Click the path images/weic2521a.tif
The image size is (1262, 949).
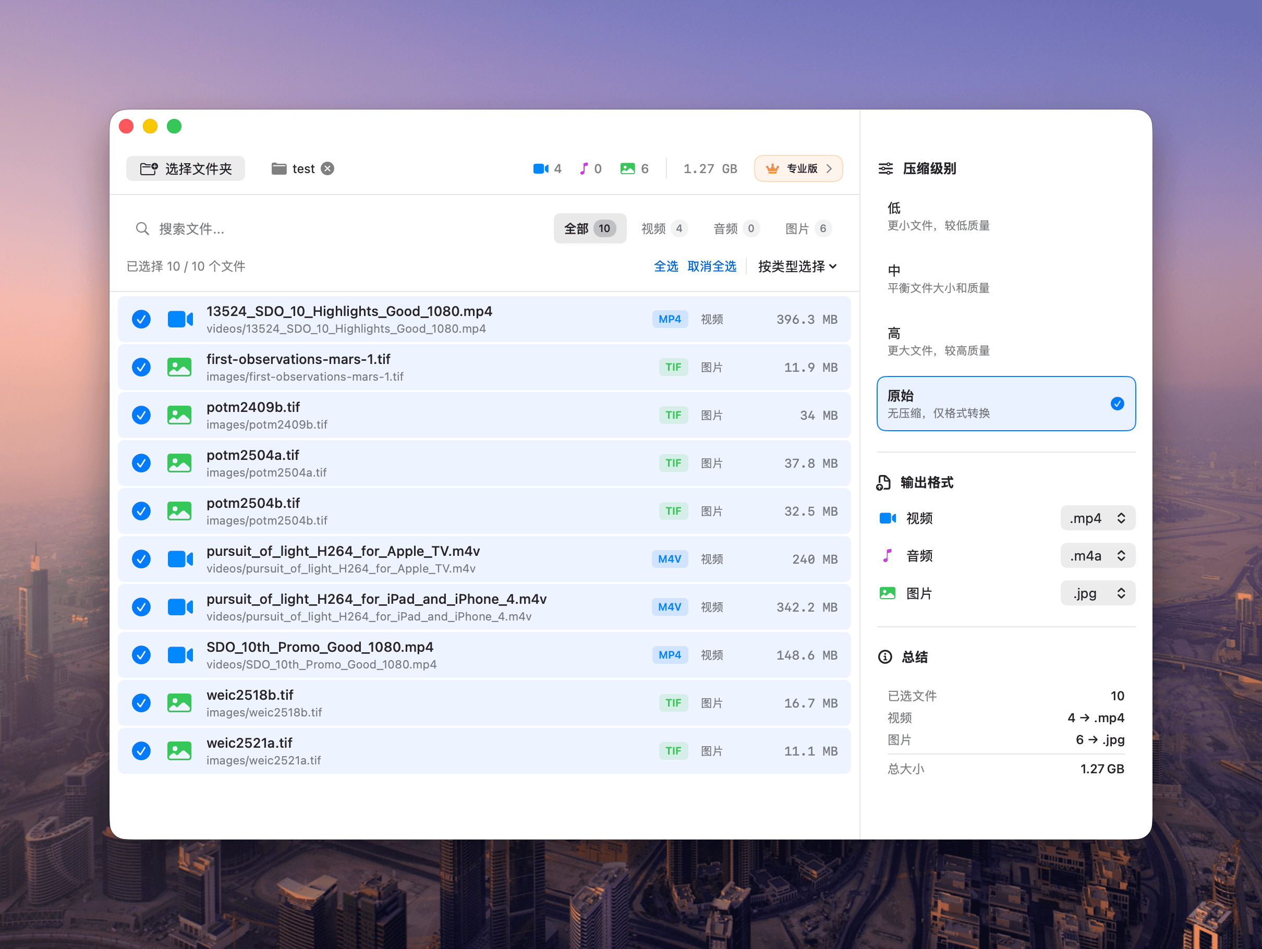click(x=263, y=760)
